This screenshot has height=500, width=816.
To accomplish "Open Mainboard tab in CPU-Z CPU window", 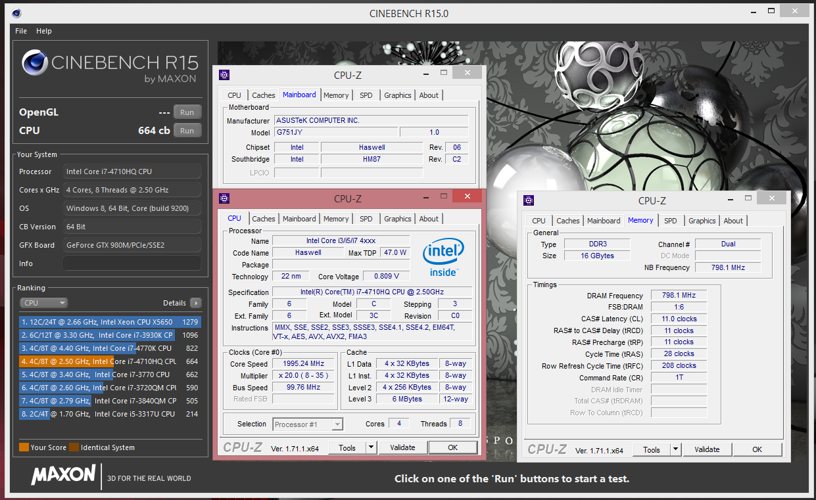I will tap(299, 219).
